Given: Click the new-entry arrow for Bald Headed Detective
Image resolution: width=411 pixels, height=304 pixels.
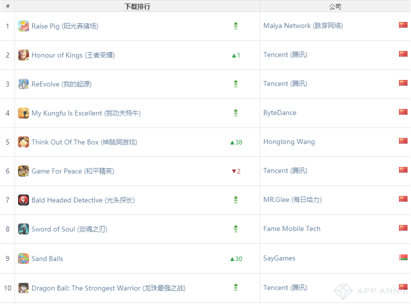Looking at the screenshot, I should [236, 200].
